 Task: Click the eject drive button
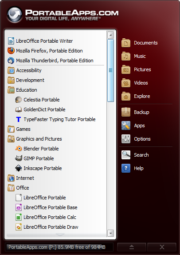(132, 247)
